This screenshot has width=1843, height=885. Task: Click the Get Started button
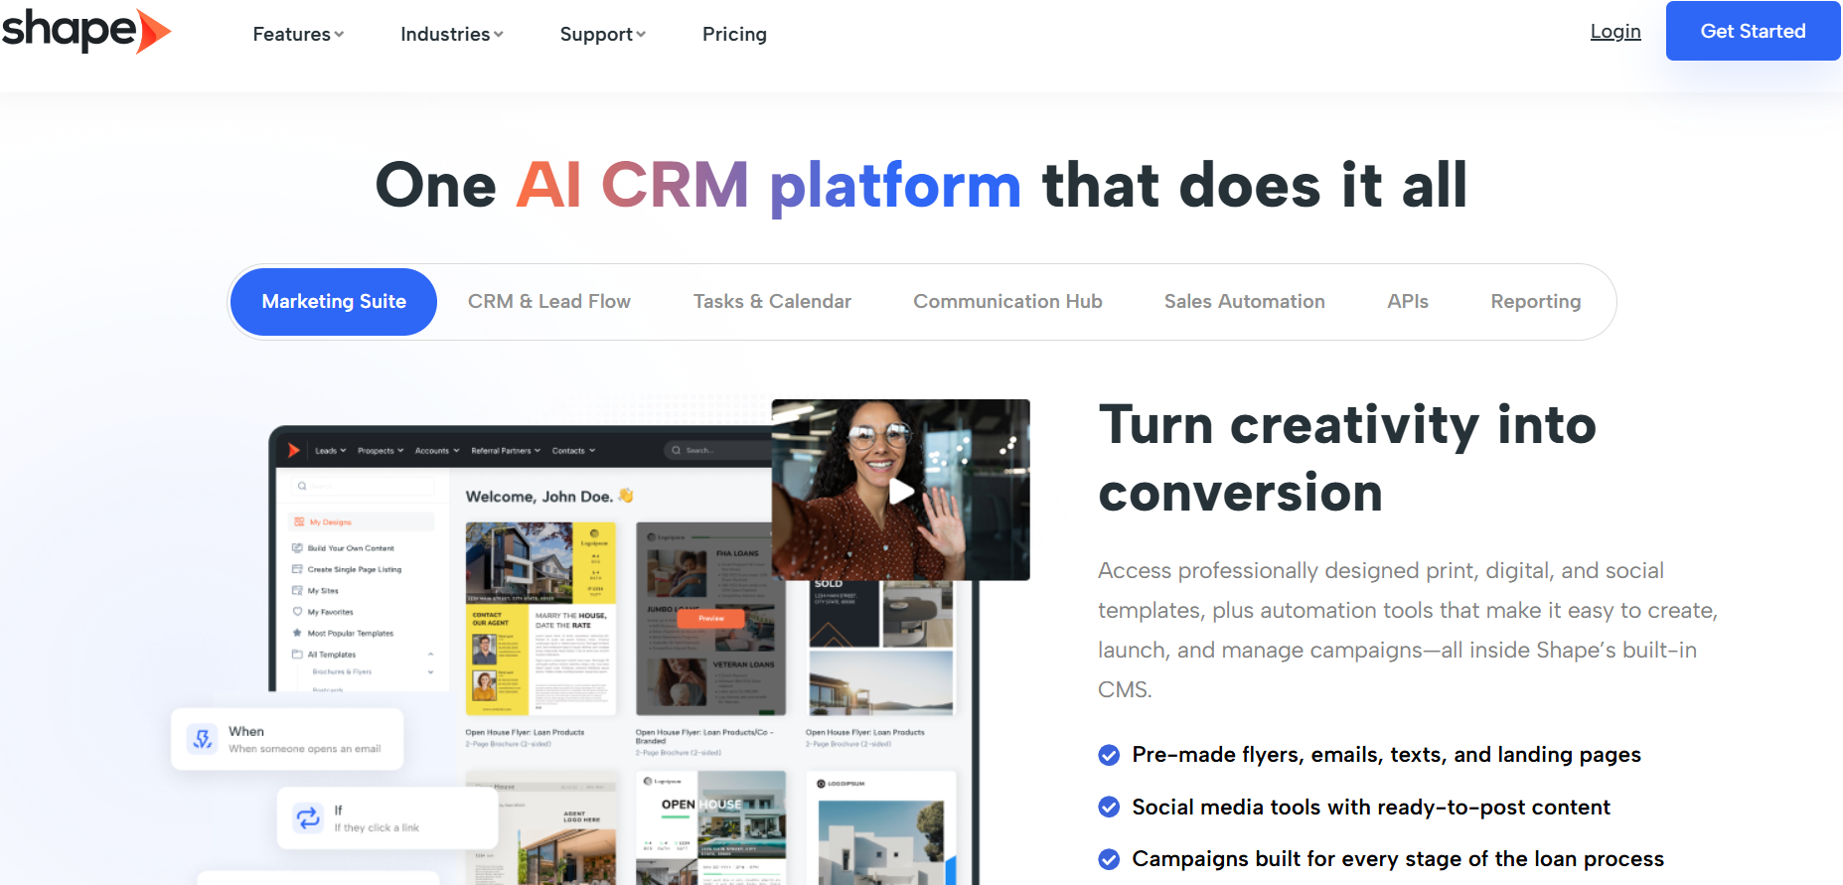[x=1753, y=31]
